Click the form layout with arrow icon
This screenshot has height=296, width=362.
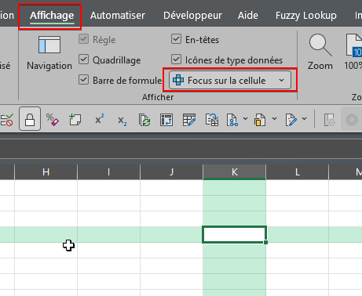(166, 120)
